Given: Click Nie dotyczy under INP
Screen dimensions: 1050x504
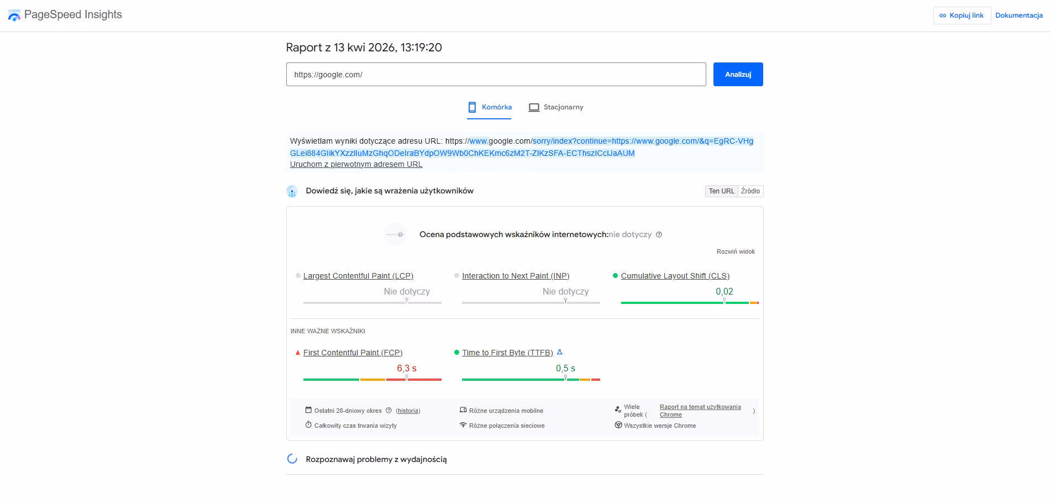Looking at the screenshot, I should click(x=565, y=291).
